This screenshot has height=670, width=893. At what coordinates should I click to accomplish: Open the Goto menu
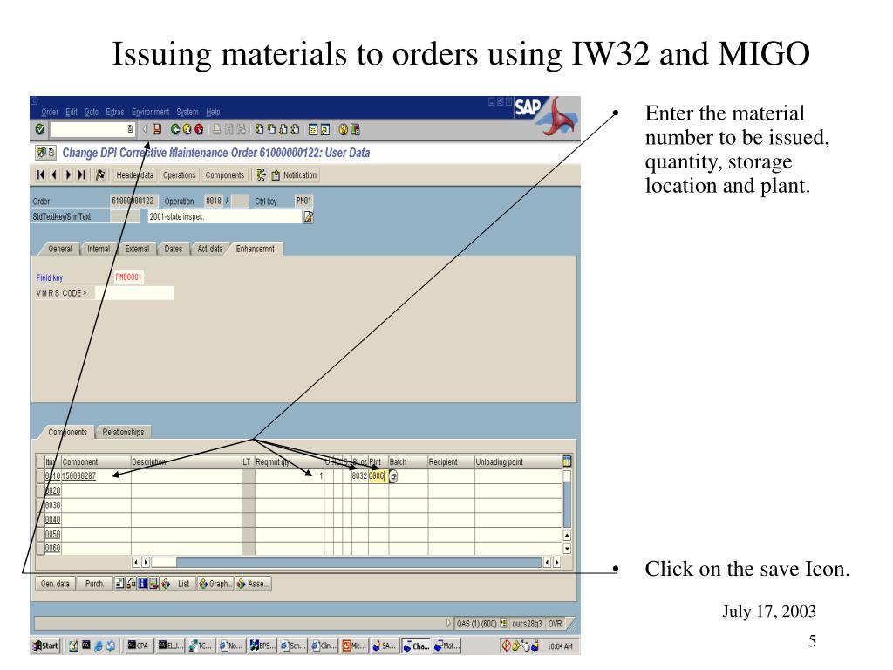tap(91, 113)
